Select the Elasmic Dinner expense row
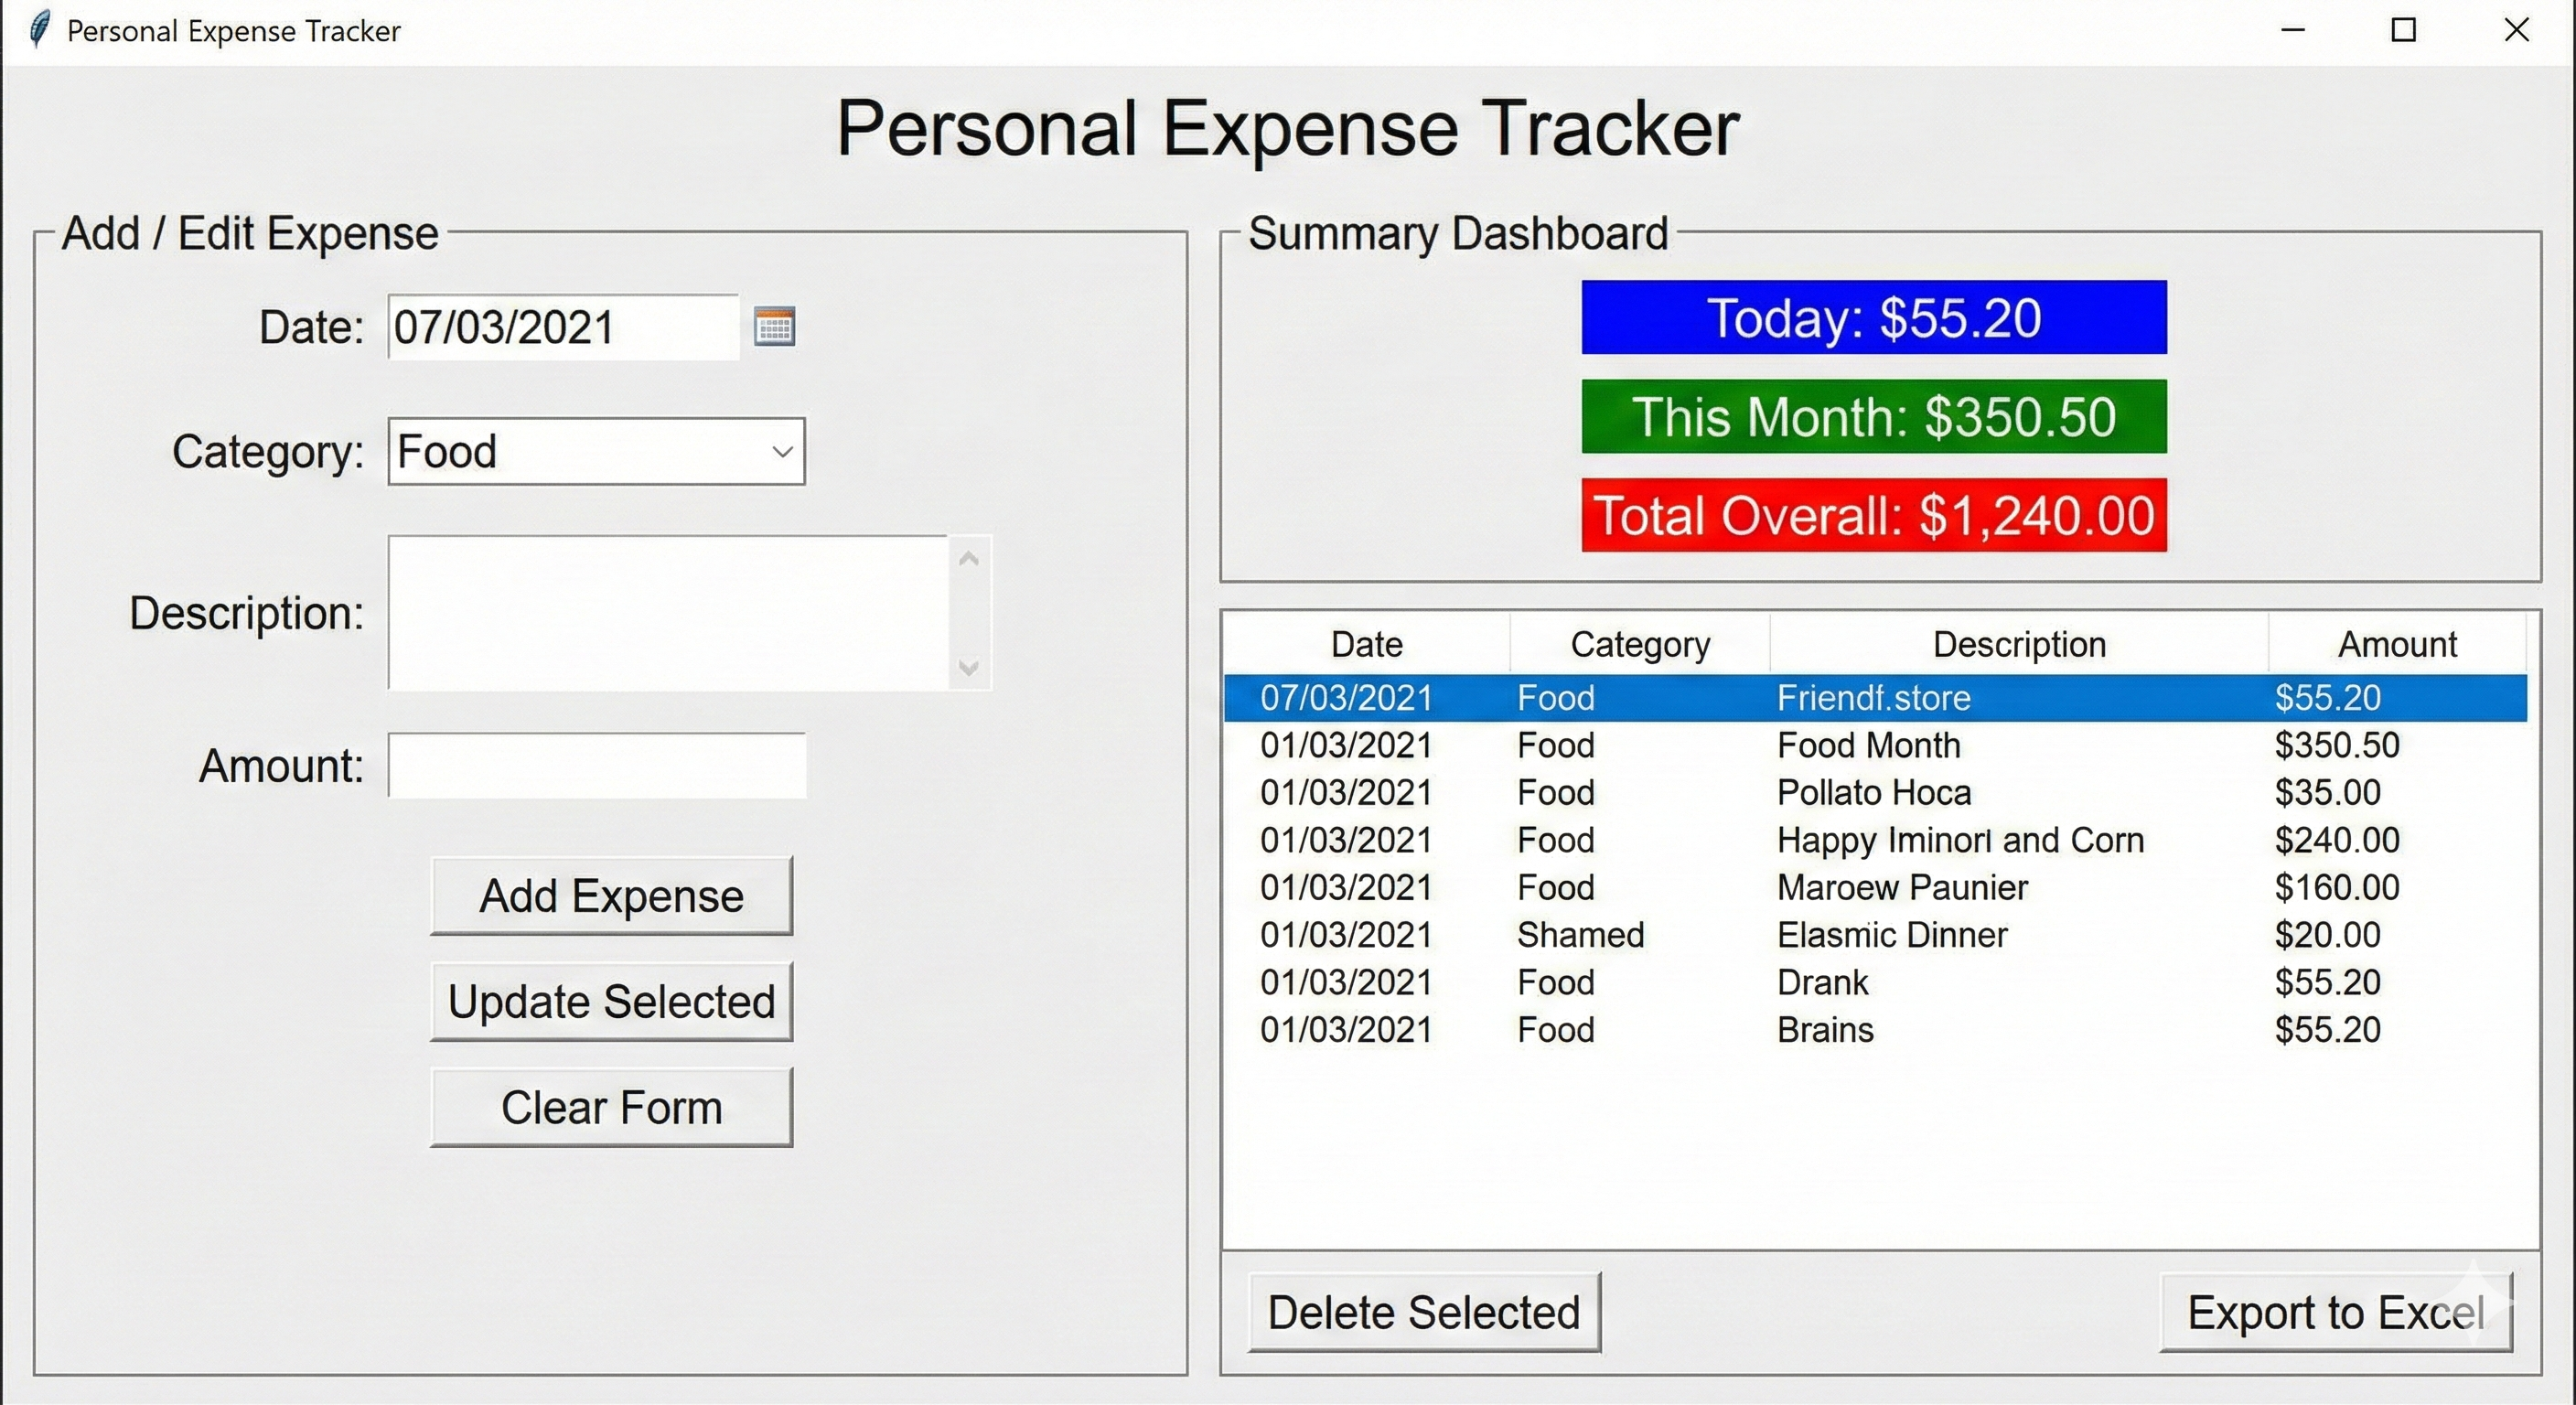The image size is (2576, 1405). [1890, 935]
